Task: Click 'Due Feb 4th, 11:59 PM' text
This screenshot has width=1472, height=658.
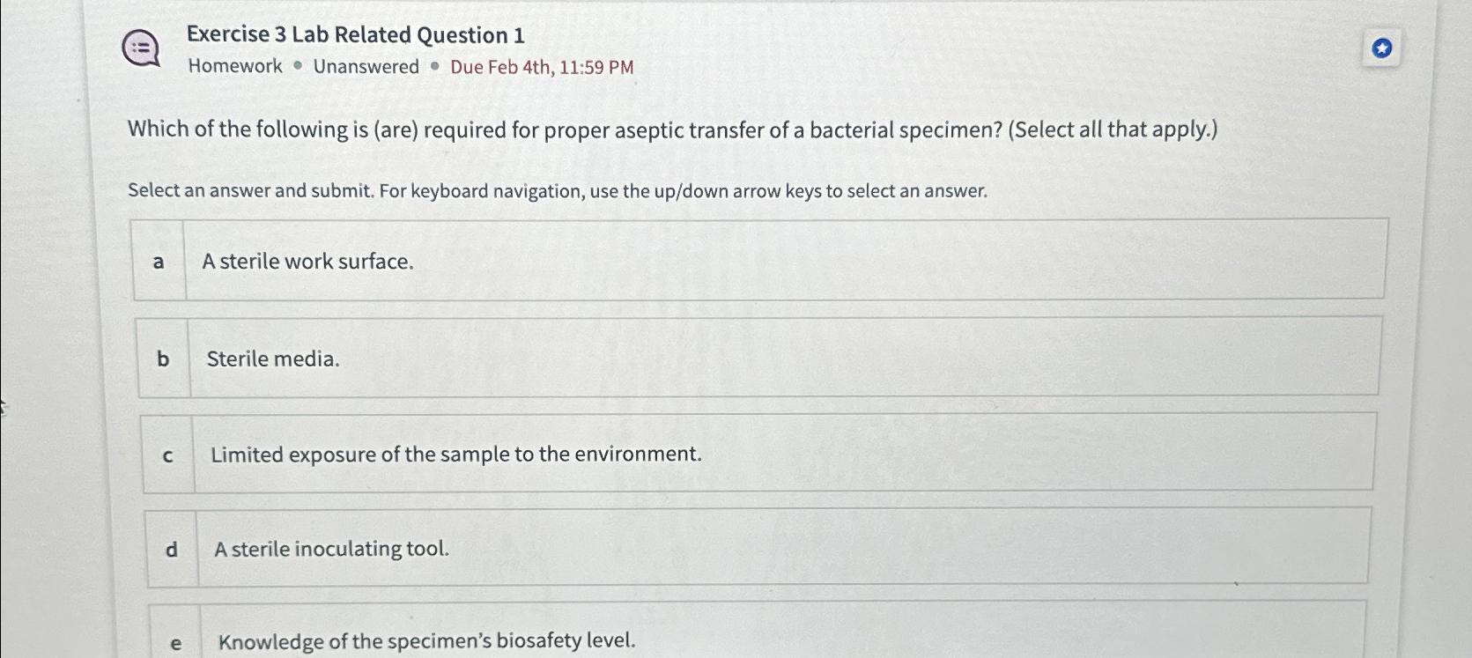Action: point(542,67)
